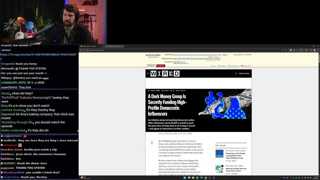Bookmark this page with the star icon

pos(286,50)
